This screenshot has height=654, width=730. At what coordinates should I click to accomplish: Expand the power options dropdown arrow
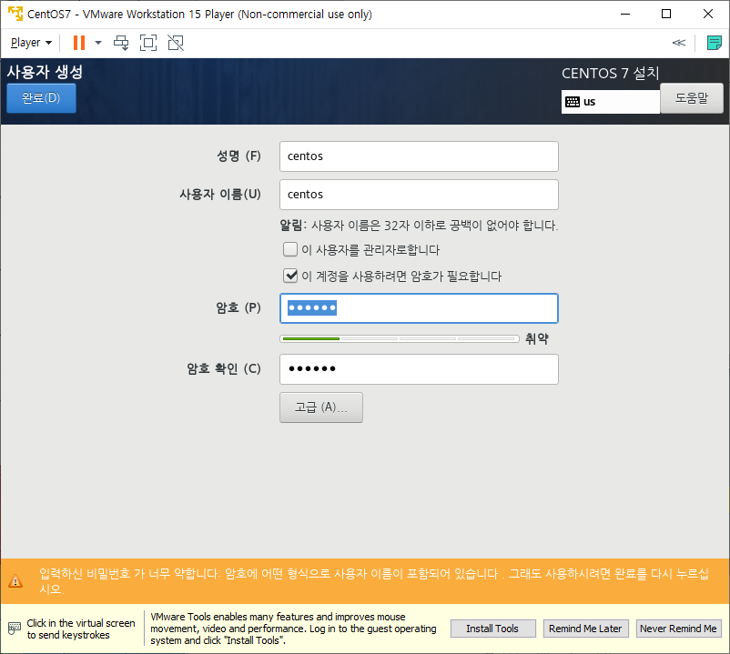[x=98, y=43]
